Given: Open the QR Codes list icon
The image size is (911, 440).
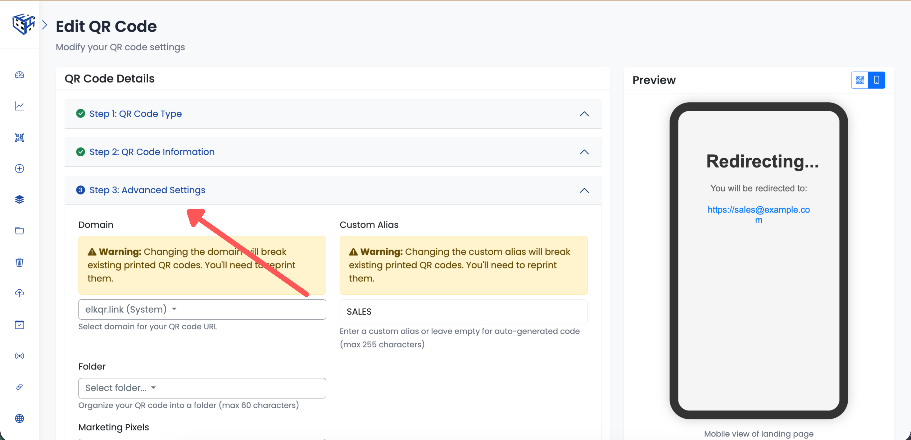Looking at the screenshot, I should pyautogui.click(x=20, y=137).
